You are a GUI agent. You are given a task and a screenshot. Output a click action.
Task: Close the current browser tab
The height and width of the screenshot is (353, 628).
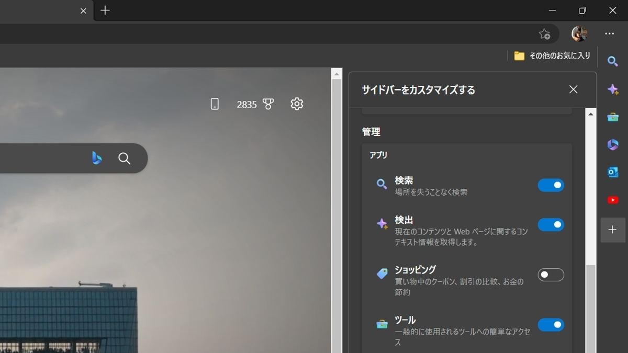(x=83, y=10)
